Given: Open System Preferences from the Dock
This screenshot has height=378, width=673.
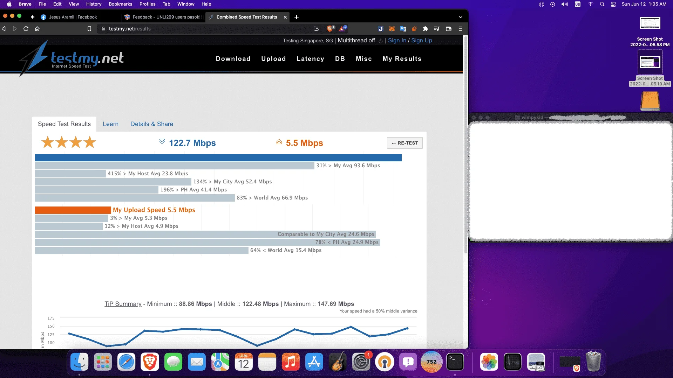Looking at the screenshot, I should (361, 362).
